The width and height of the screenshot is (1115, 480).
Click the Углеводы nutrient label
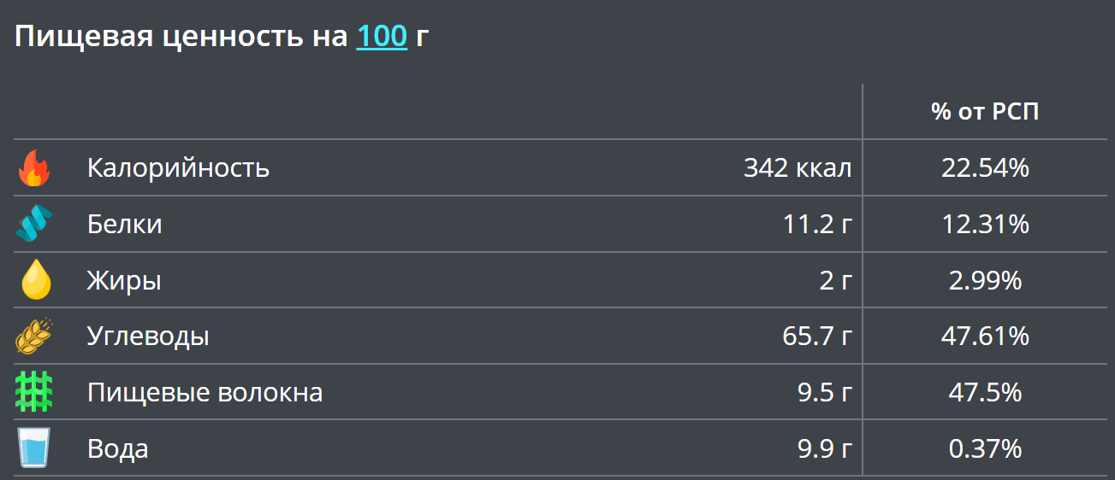(x=148, y=337)
